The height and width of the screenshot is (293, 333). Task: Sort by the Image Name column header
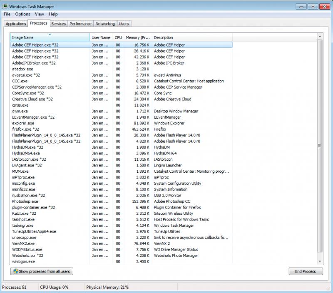pyautogui.click(x=50, y=37)
